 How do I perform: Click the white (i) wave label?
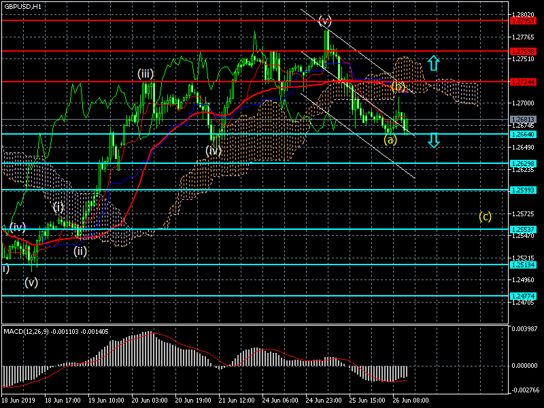pyautogui.click(x=58, y=206)
